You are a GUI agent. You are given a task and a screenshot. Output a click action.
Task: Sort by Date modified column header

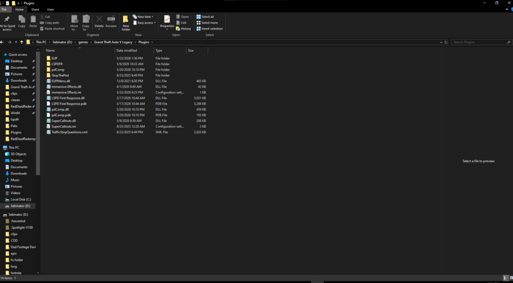(134, 50)
